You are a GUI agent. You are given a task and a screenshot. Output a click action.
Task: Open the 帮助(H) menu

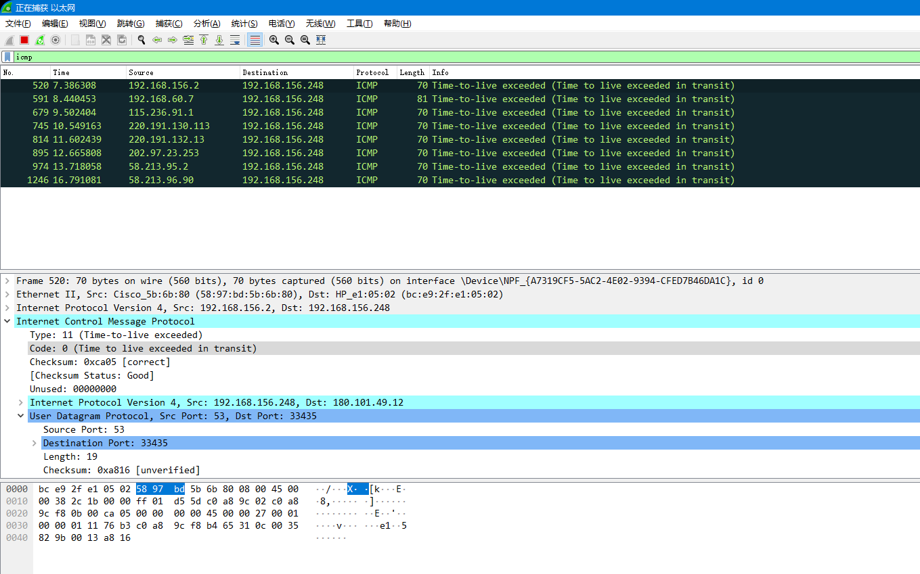click(x=397, y=24)
